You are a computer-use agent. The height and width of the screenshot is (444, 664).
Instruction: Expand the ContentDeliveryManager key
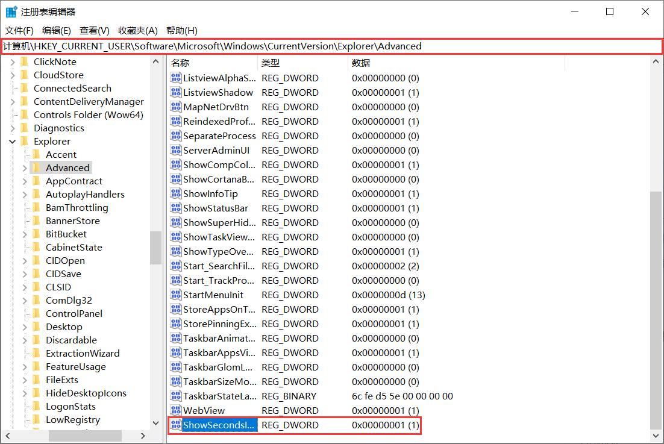[12, 102]
